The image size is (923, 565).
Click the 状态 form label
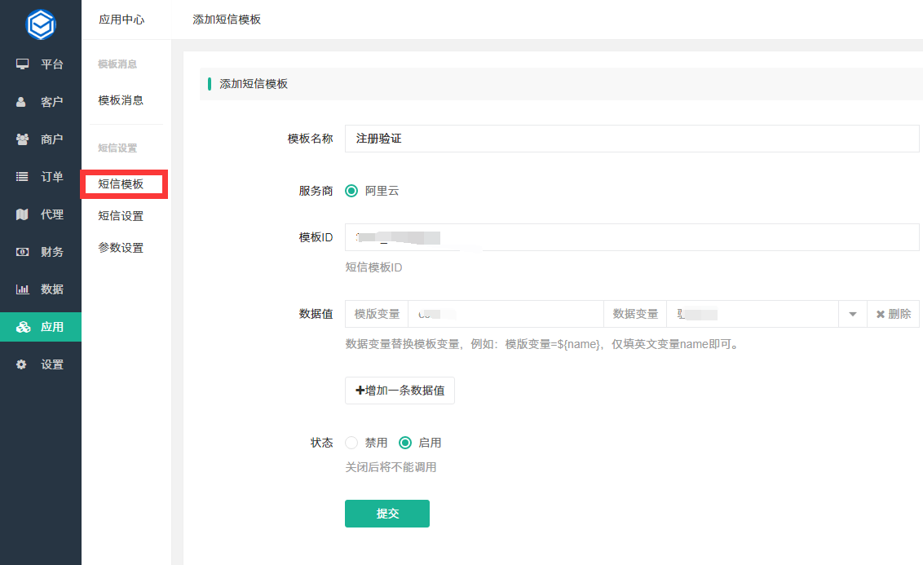pos(321,443)
